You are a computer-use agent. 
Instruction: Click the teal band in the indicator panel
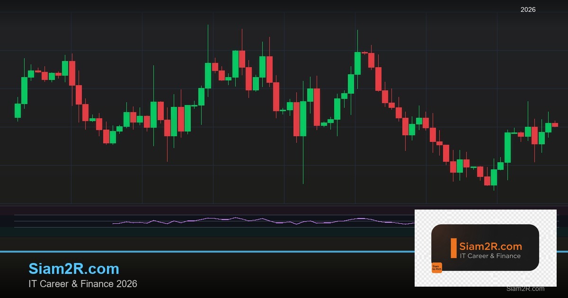189,232
